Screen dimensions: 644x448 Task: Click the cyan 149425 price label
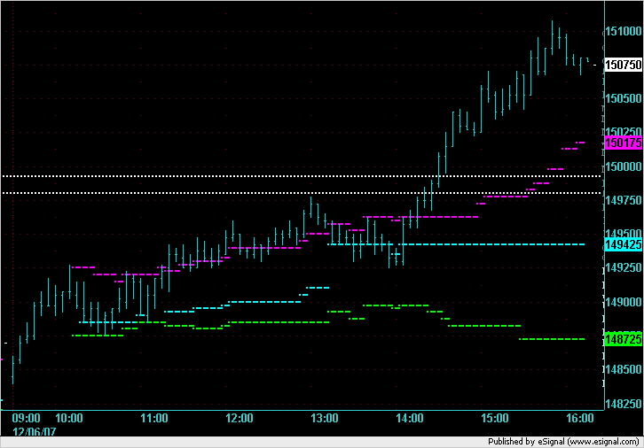[x=624, y=244]
